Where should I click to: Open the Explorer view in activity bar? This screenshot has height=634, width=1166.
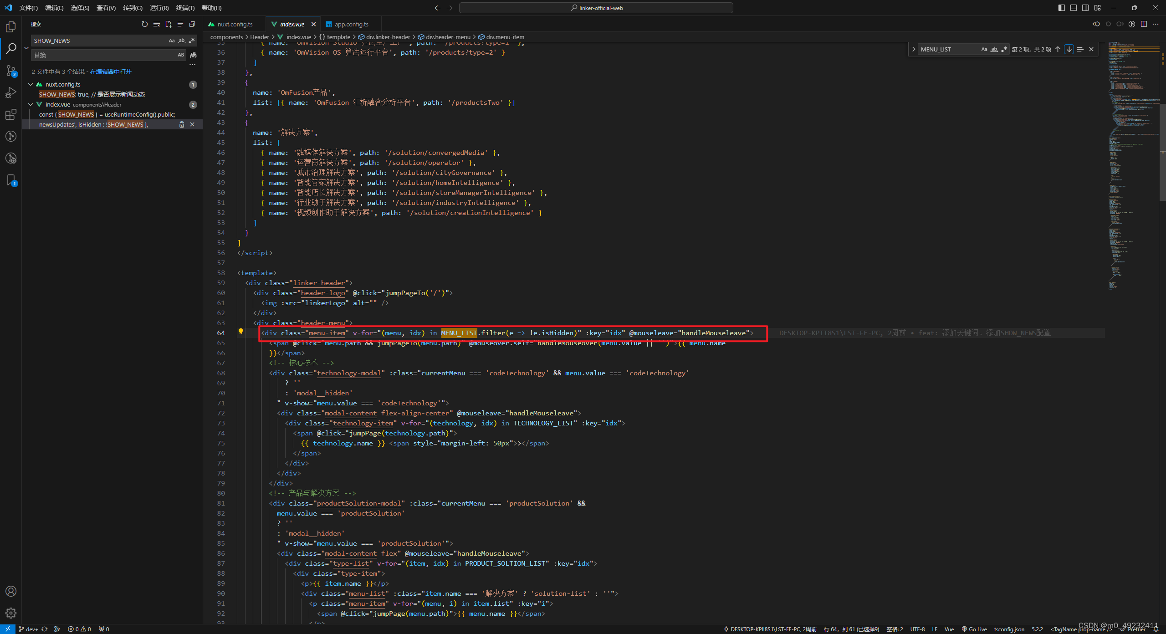[11, 27]
